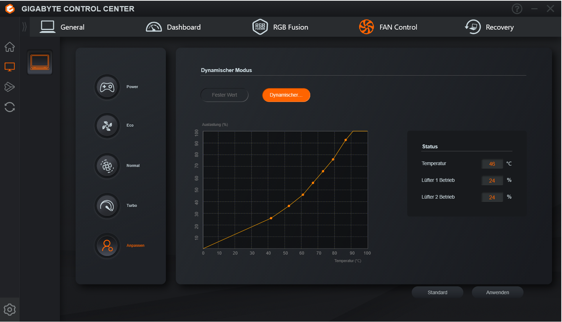
Task: Select the laptop device thumbnail
Action: click(40, 62)
